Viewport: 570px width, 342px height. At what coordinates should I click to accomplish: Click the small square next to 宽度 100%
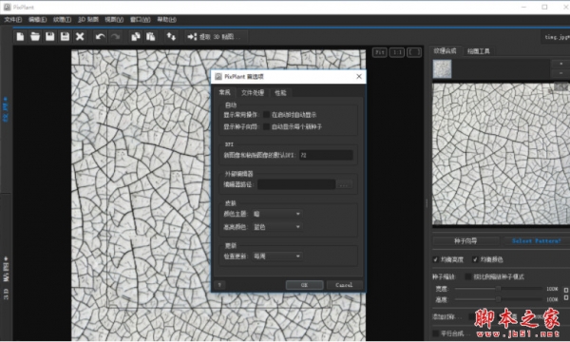click(565, 290)
